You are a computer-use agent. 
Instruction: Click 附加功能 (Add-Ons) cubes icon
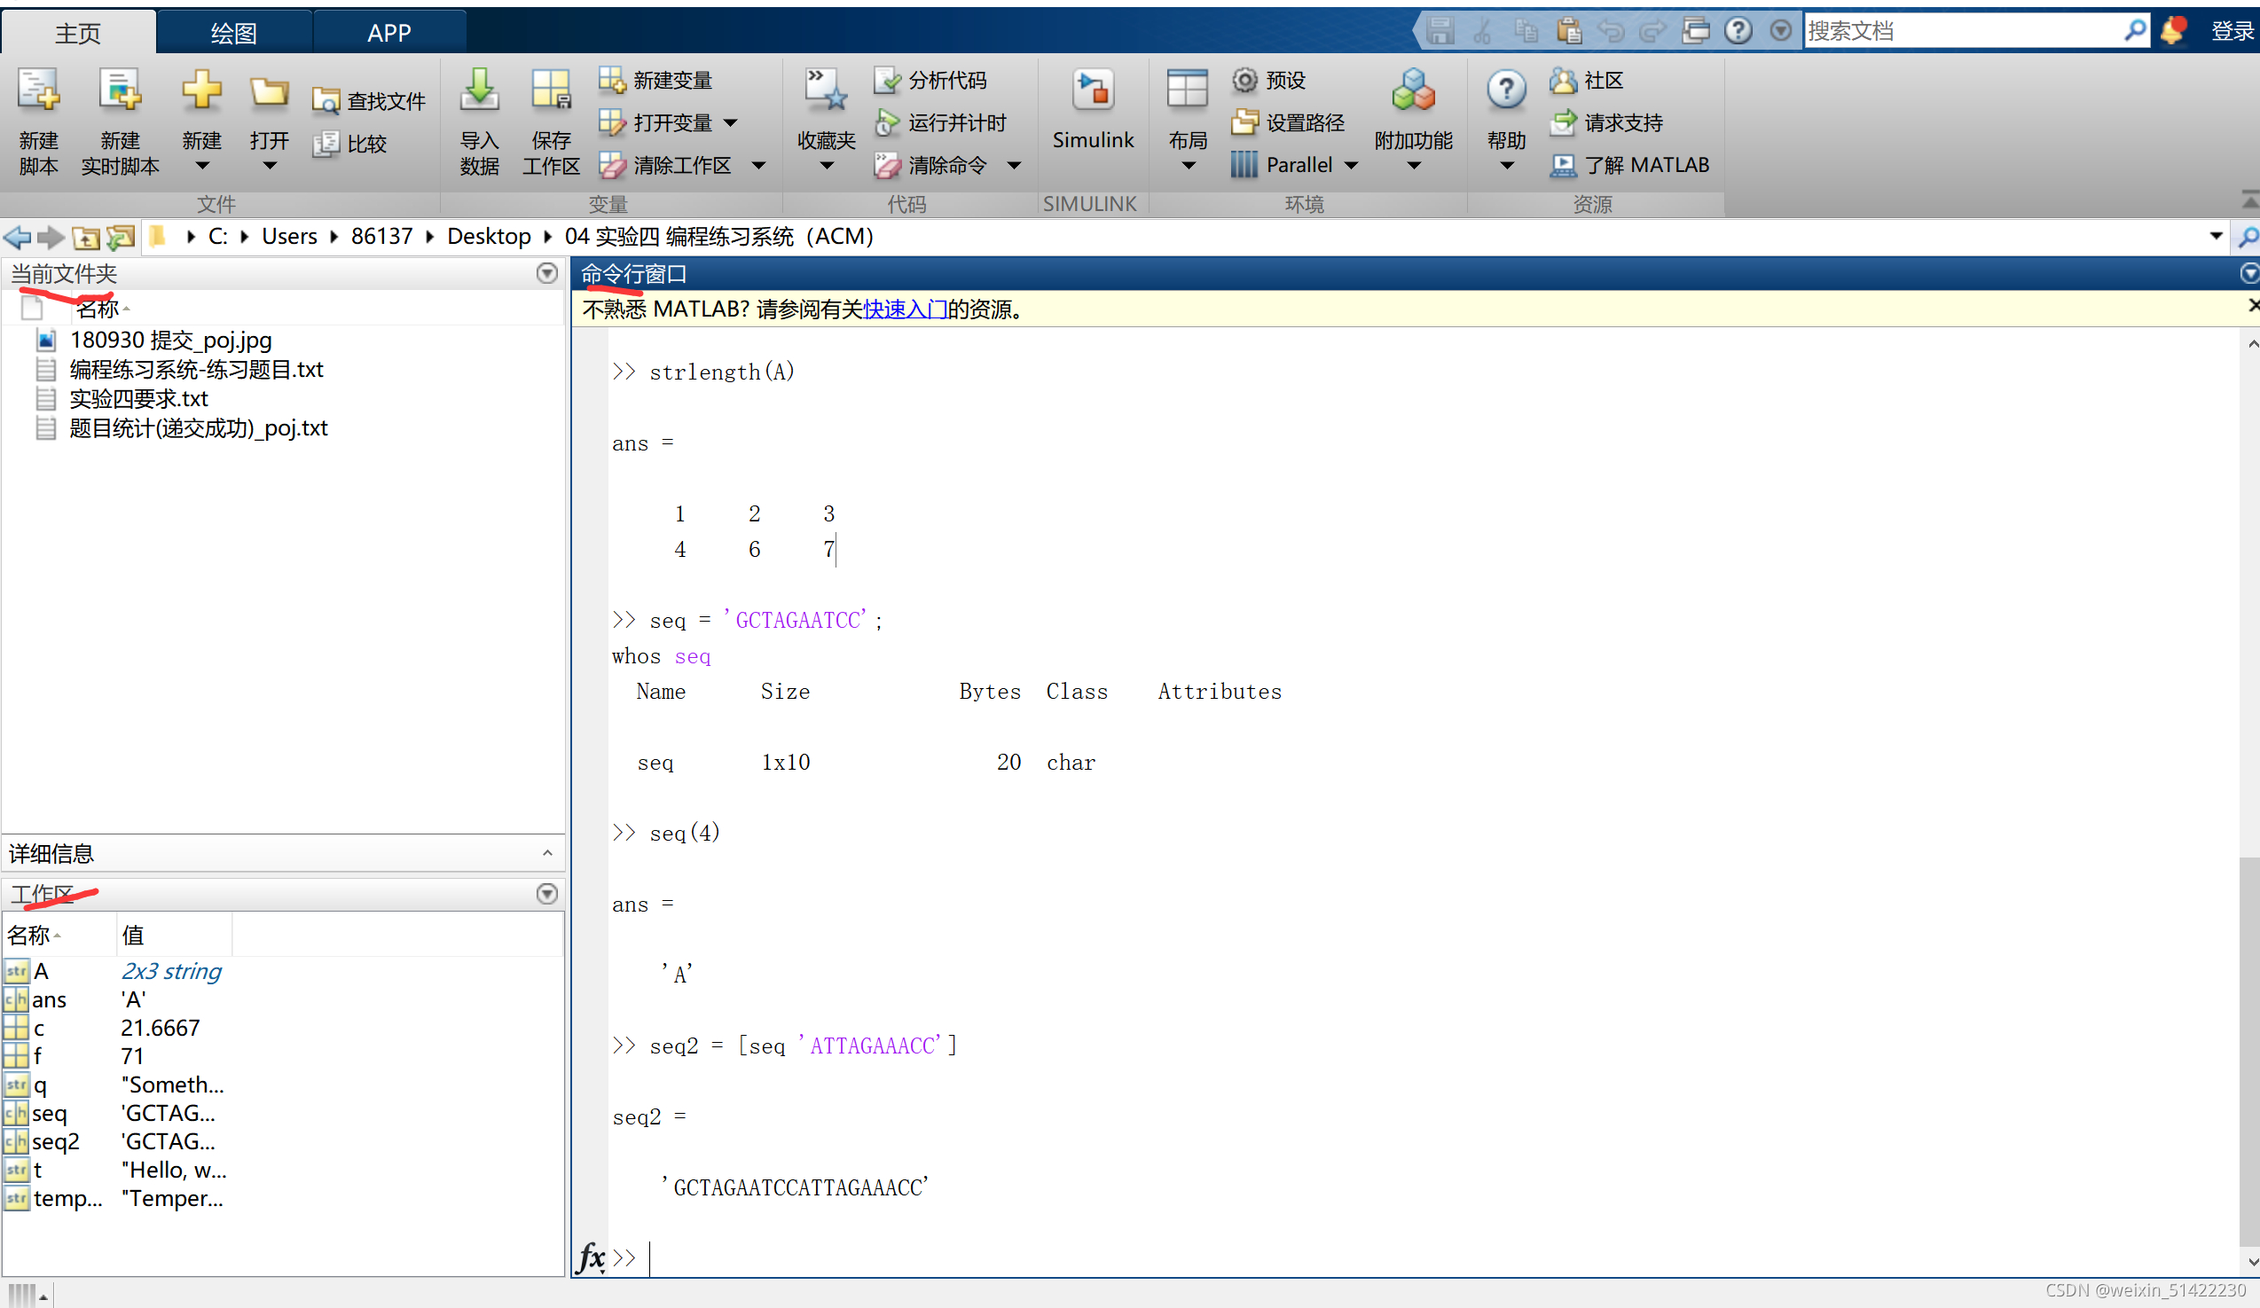[1414, 91]
